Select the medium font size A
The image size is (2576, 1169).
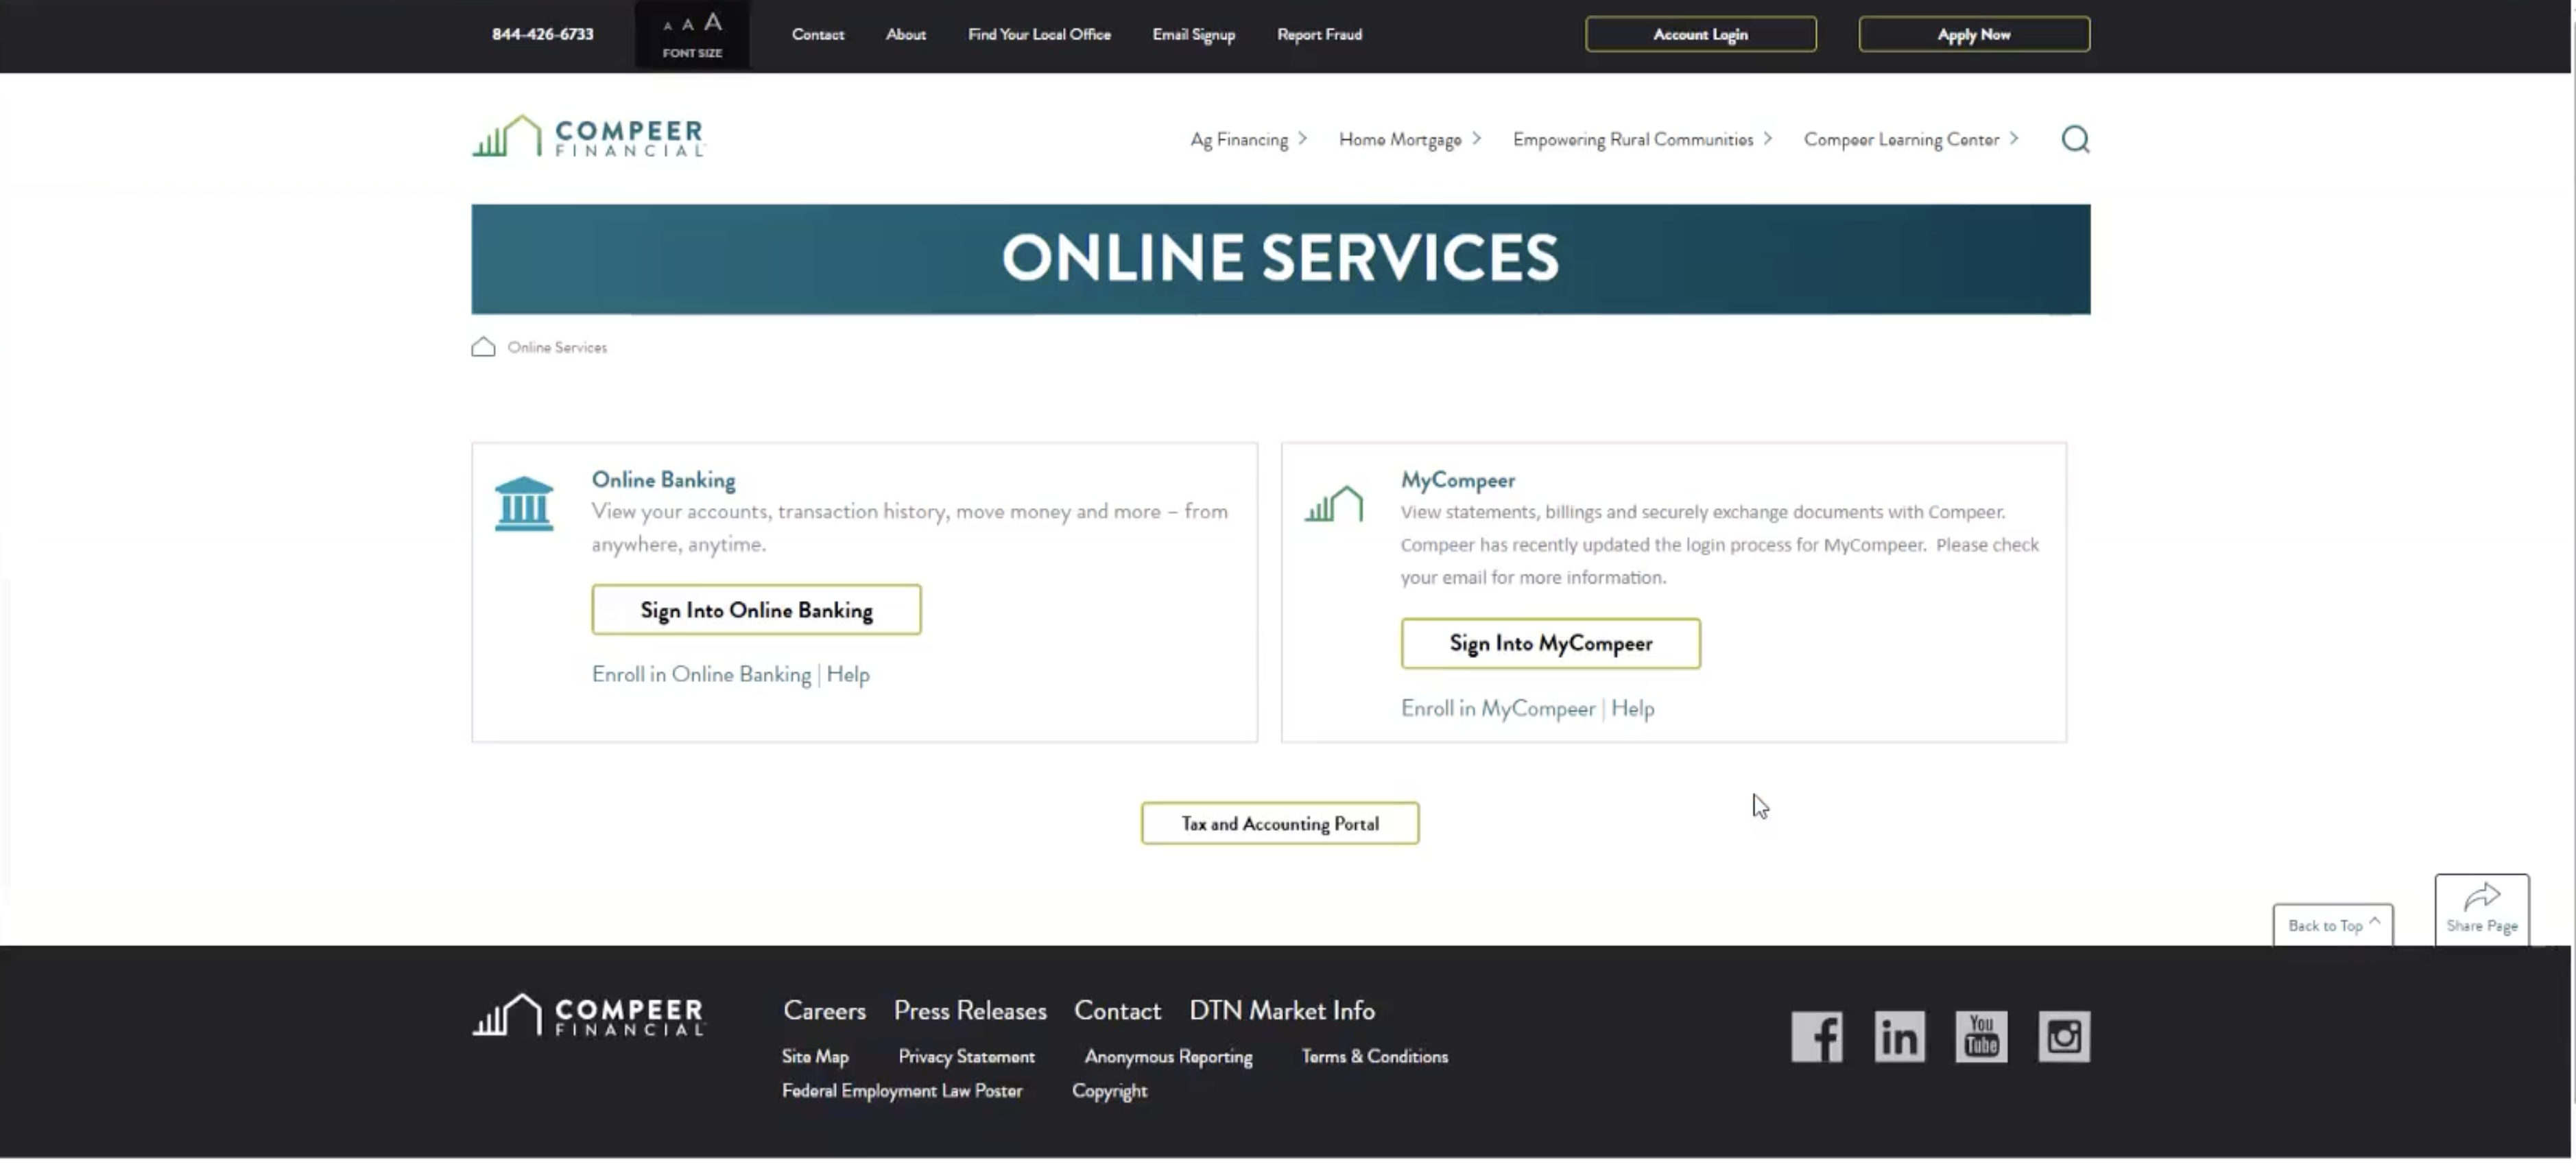tap(688, 25)
